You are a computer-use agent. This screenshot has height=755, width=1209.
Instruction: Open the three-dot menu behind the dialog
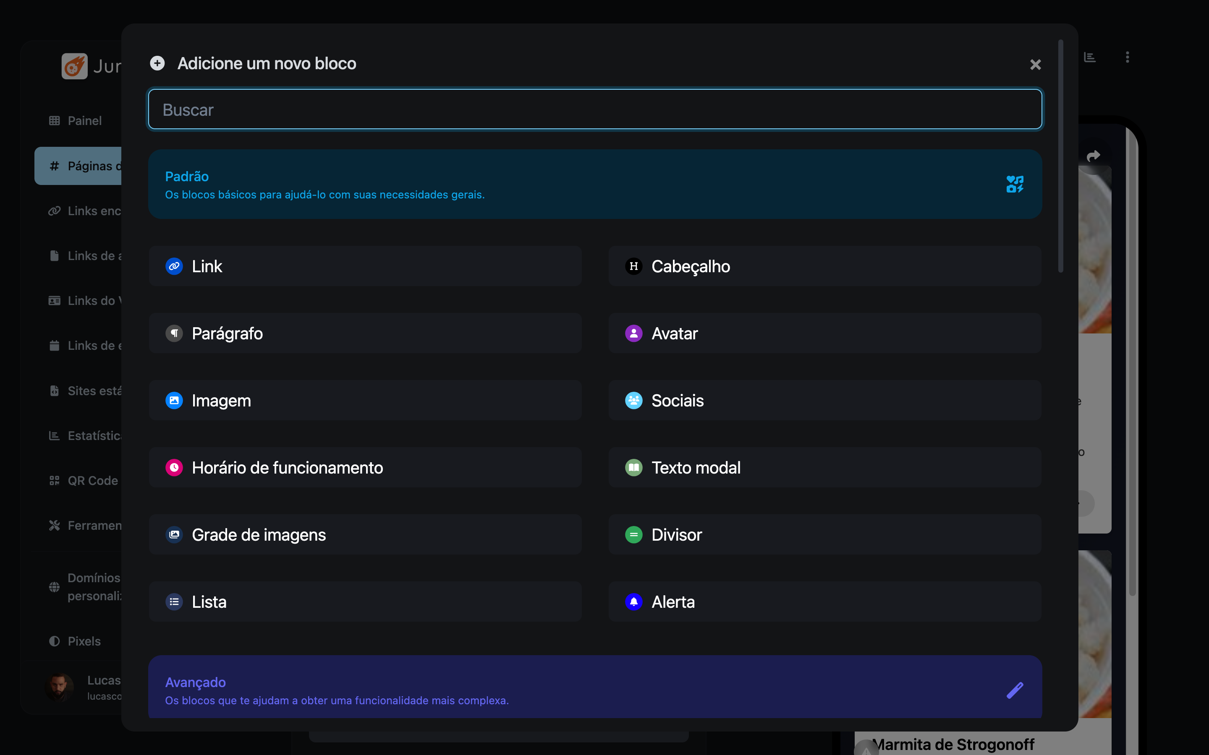(1127, 57)
